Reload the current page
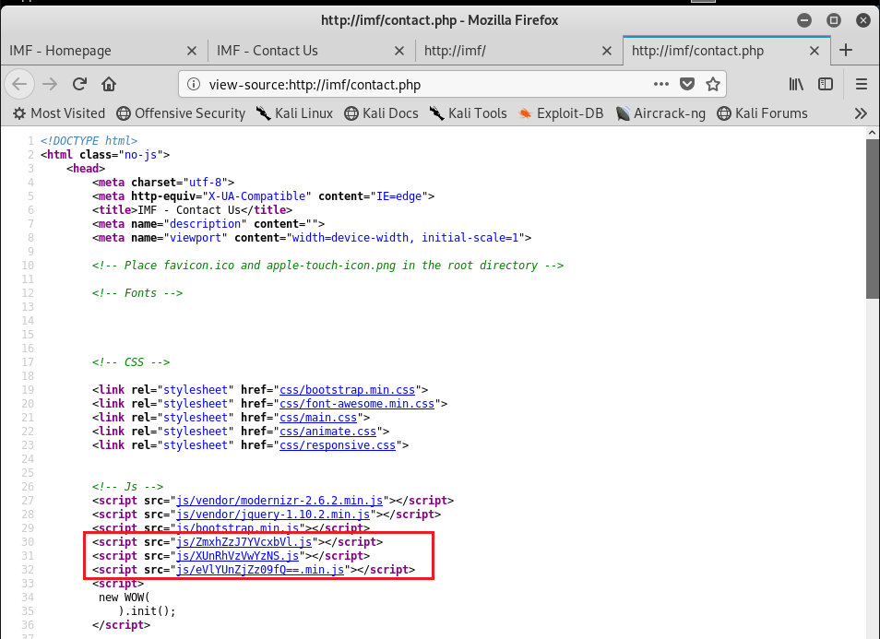 point(79,84)
